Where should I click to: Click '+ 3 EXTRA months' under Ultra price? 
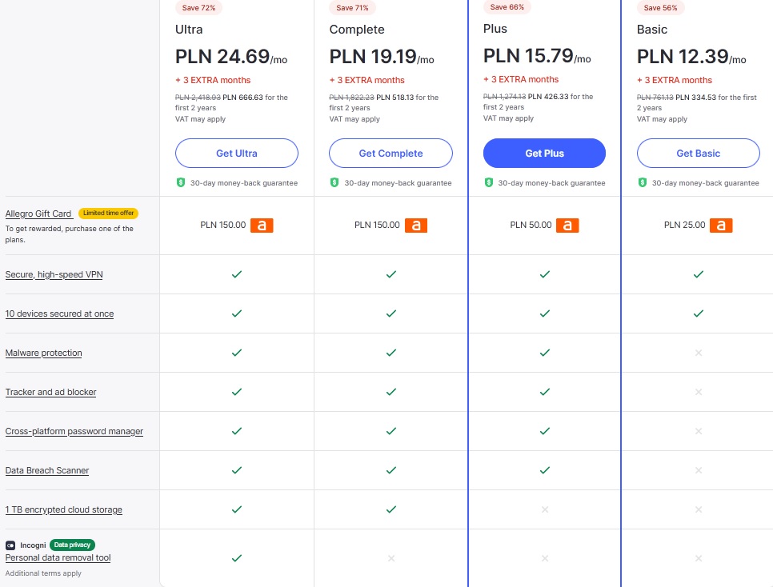(x=213, y=80)
